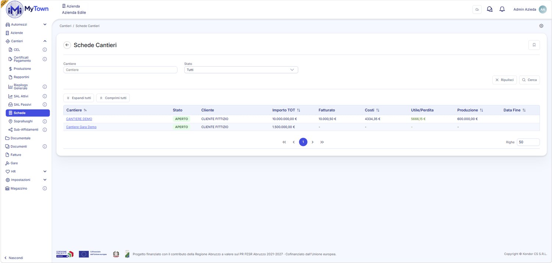
Task: Open the Stato dropdown showing Tutti
Action: pyautogui.click(x=241, y=70)
